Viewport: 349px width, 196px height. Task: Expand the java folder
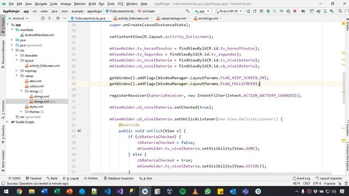(x=12, y=40)
